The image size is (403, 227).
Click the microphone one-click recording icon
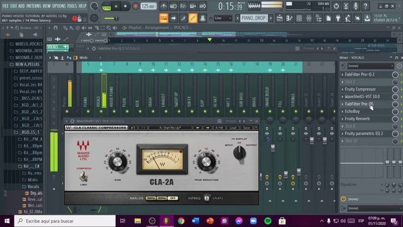click(356, 6)
